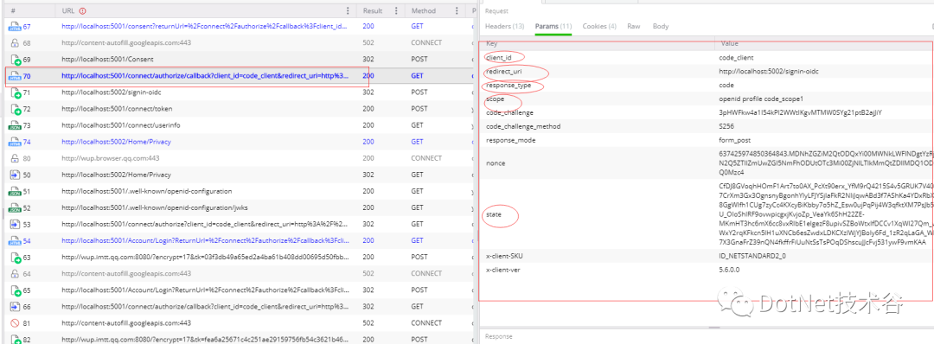This screenshot has width=934, height=344.
Task: Open the Raw tab
Action: (634, 26)
